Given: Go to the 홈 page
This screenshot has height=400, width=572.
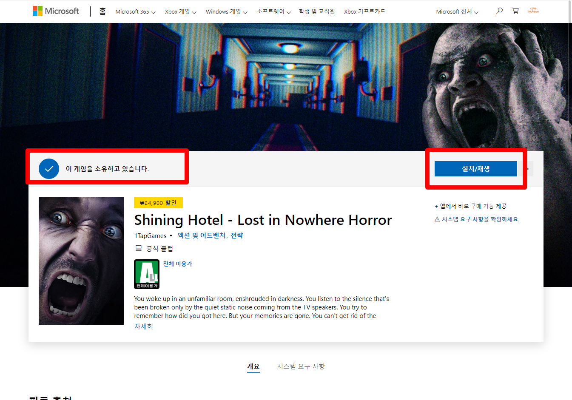Looking at the screenshot, I should click(102, 11).
